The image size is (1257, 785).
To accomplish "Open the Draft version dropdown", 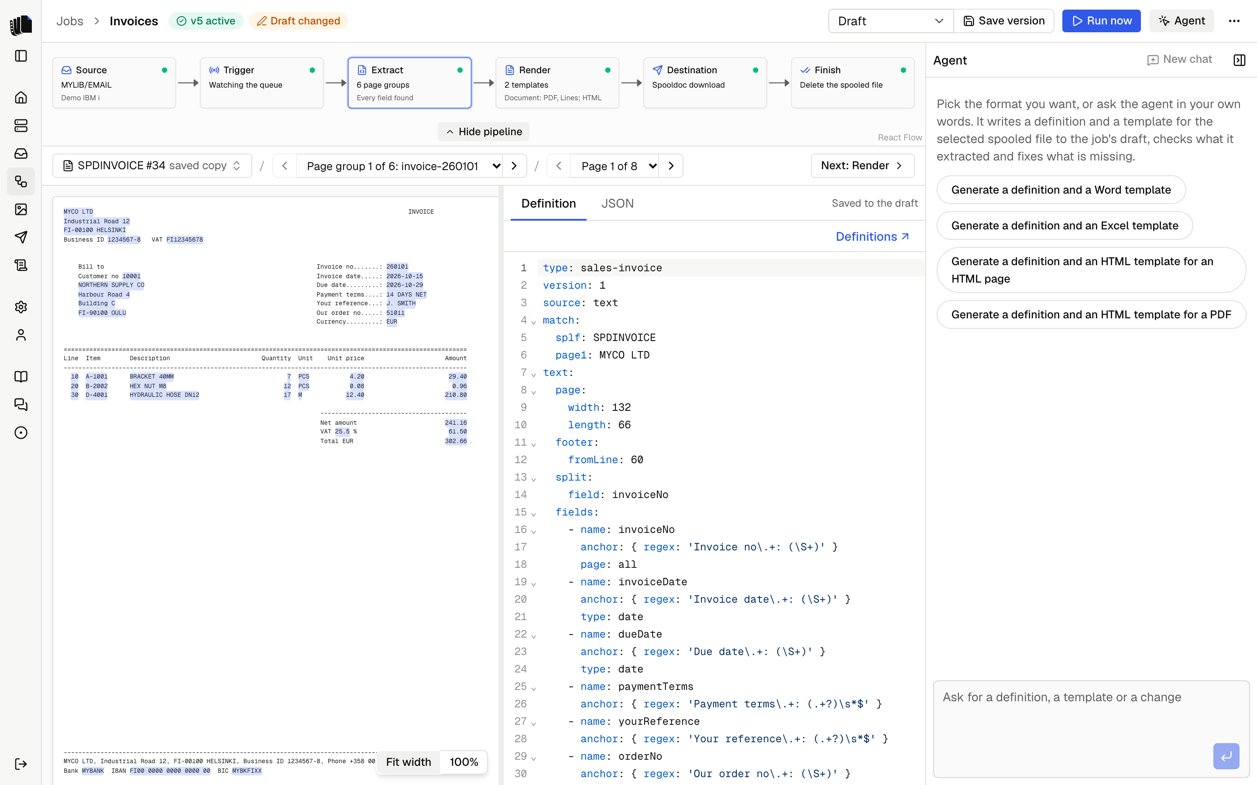I will point(890,21).
